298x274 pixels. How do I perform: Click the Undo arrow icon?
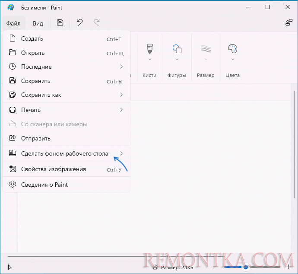[x=79, y=23]
